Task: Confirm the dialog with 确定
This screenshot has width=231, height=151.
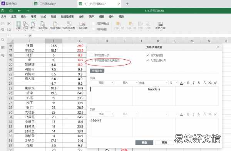Action: tap(144, 143)
